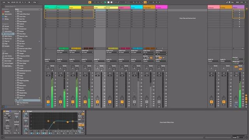249x140 pixels.
Task: Click the Hot-Swap icon on EQ Eight device
Action: (x=82, y=111)
